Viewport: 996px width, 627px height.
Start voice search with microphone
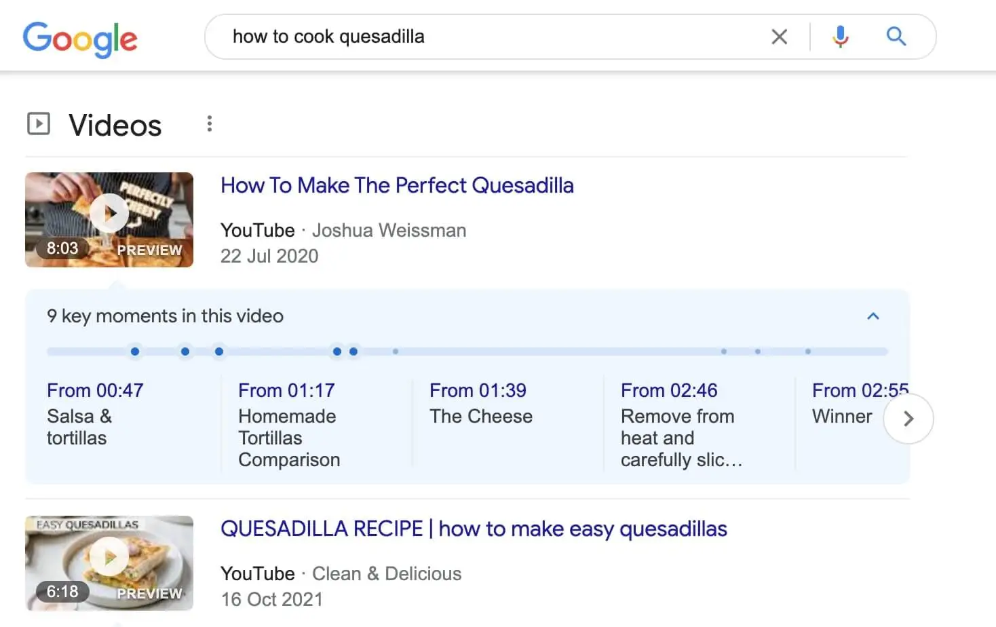tap(840, 37)
